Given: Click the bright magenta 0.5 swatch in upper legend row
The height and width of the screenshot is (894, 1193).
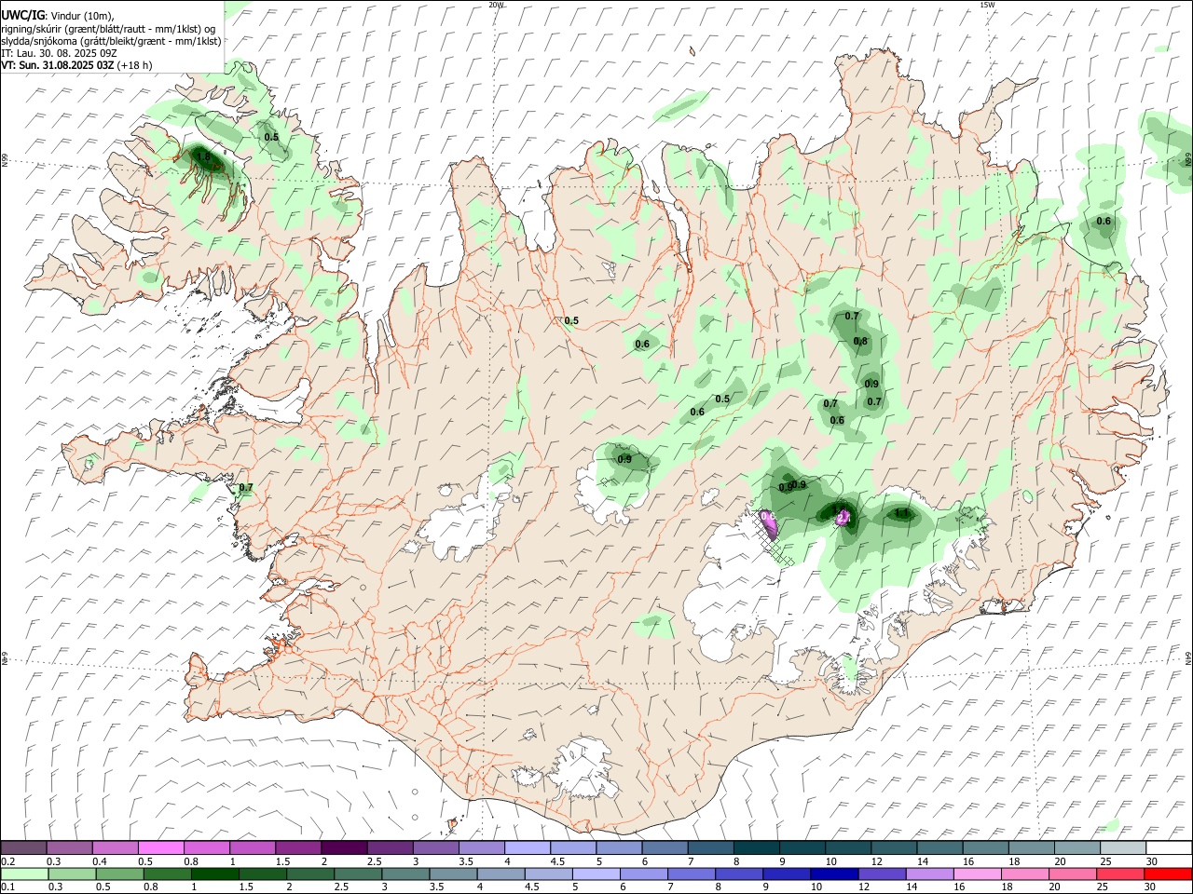Looking at the screenshot, I should pos(161,847).
